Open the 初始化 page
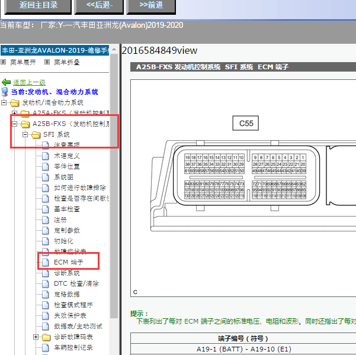Viewport: 356px width, 355px height. (x=63, y=241)
